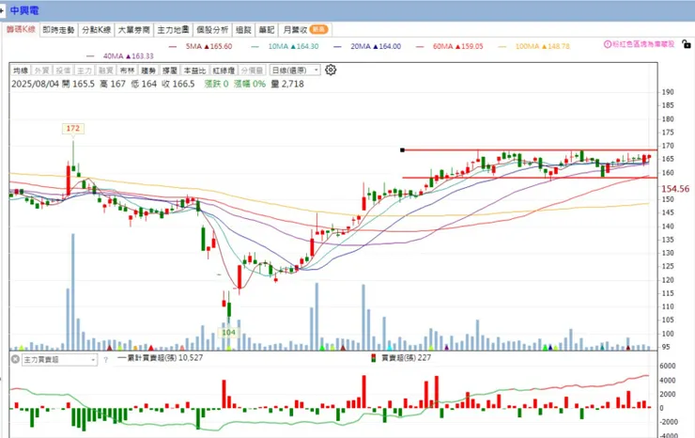Viewport: 695px width, 438px height.
Task: Click the 190 price axis label
Action: (x=668, y=92)
